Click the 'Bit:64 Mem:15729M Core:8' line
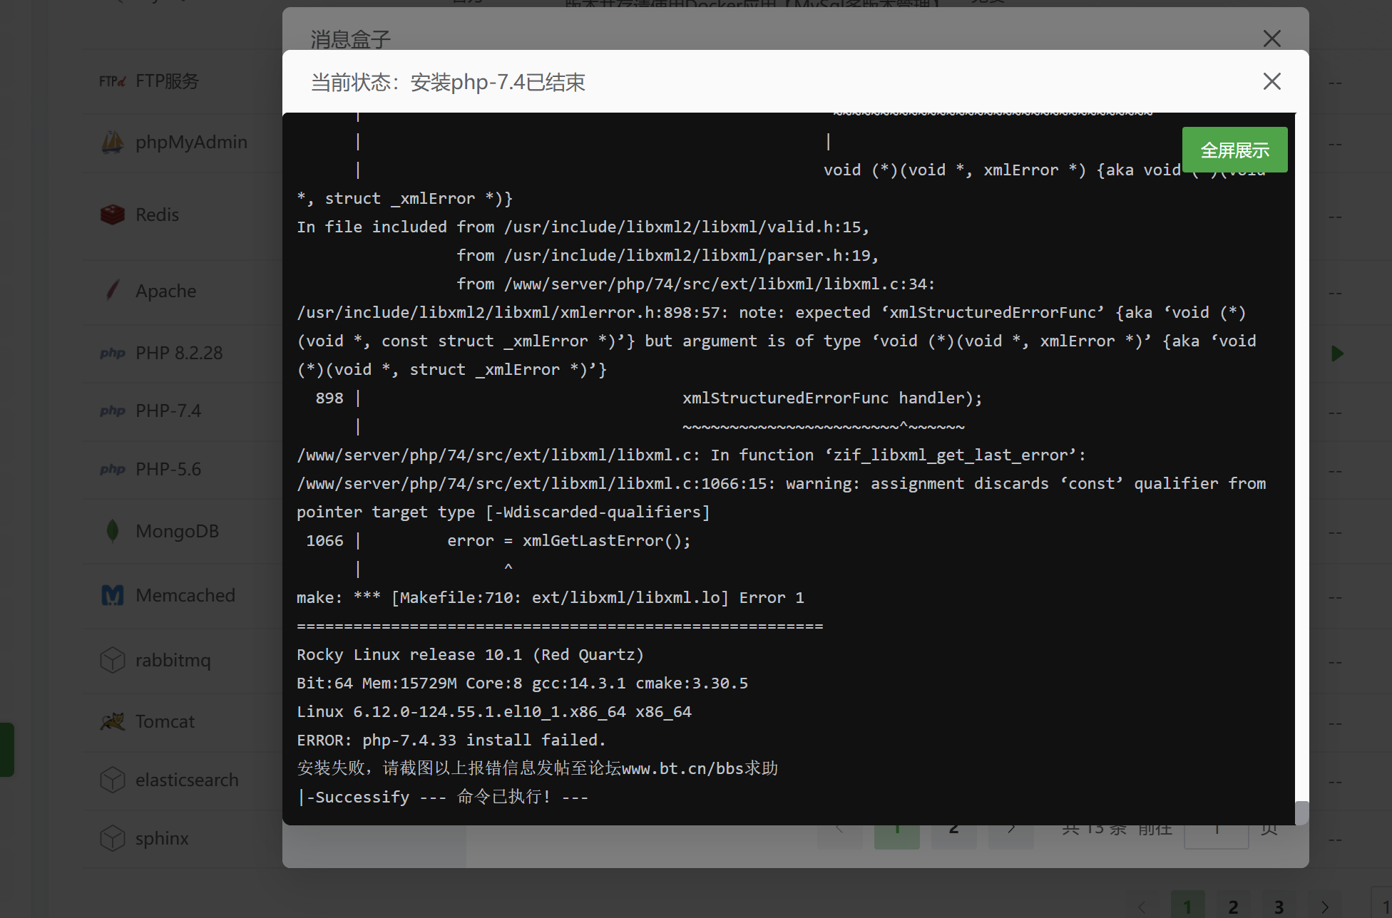Screen dimensions: 1392x918 coord(523,683)
